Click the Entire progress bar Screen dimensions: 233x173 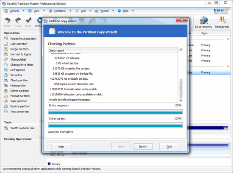coord(115,112)
